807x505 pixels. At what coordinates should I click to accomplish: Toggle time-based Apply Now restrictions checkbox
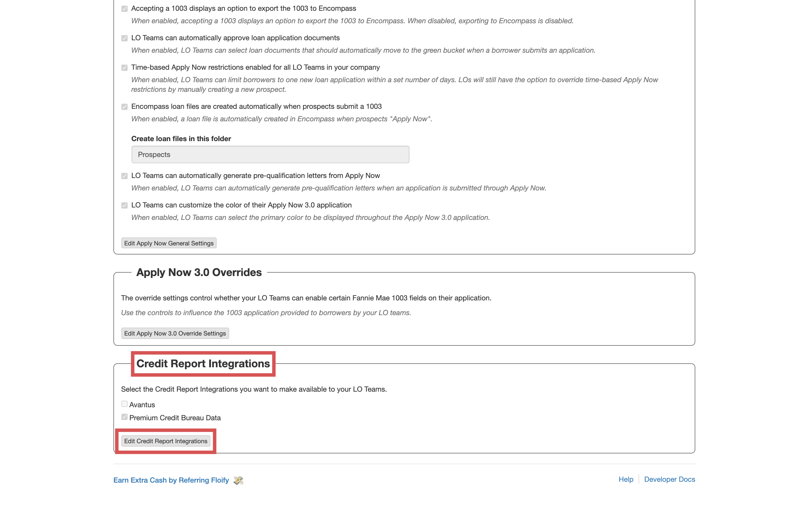tap(124, 68)
